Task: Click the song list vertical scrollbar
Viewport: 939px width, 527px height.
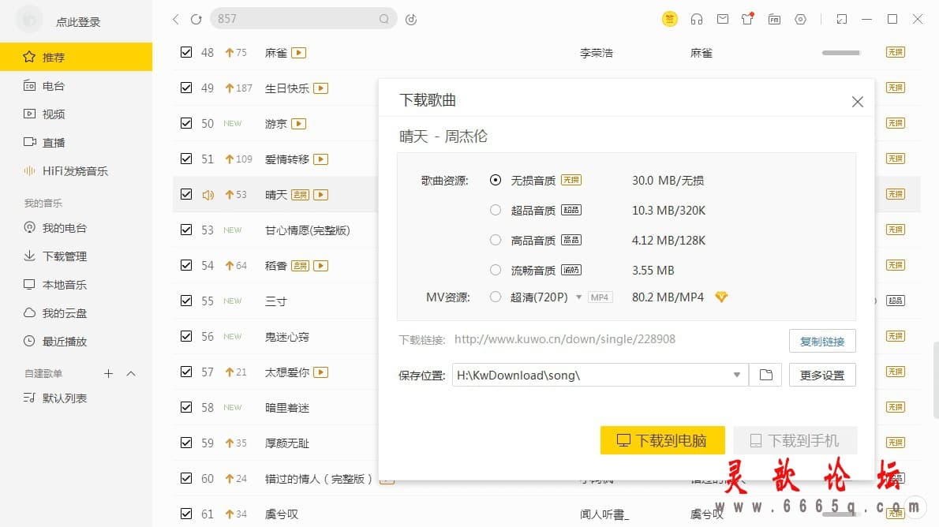Action: coord(935,379)
